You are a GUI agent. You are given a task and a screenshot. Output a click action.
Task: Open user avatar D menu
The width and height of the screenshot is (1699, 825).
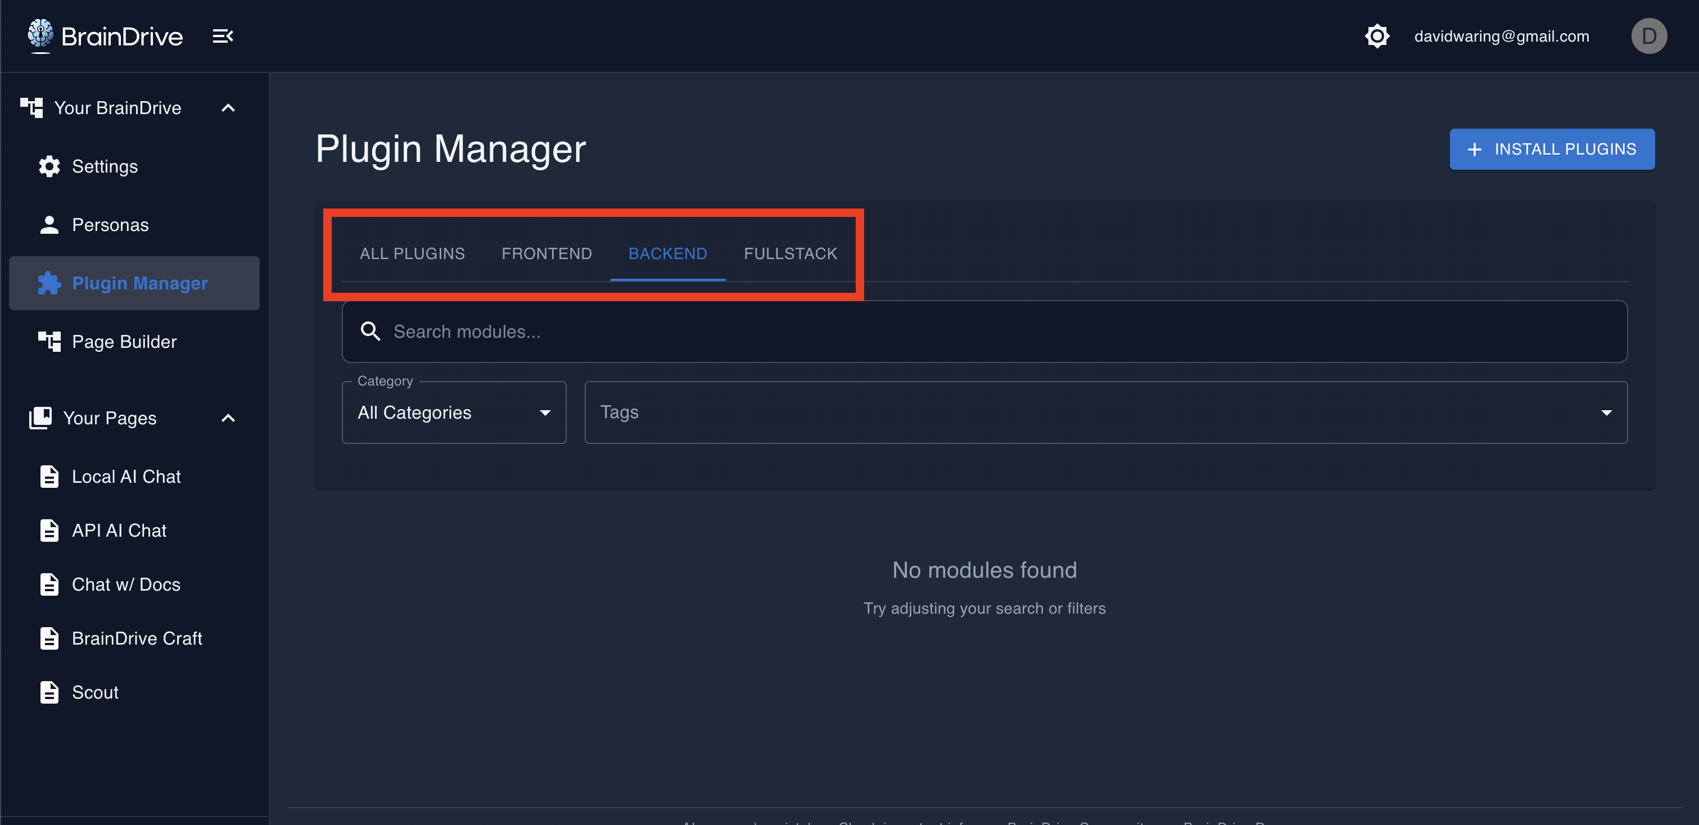point(1648,37)
